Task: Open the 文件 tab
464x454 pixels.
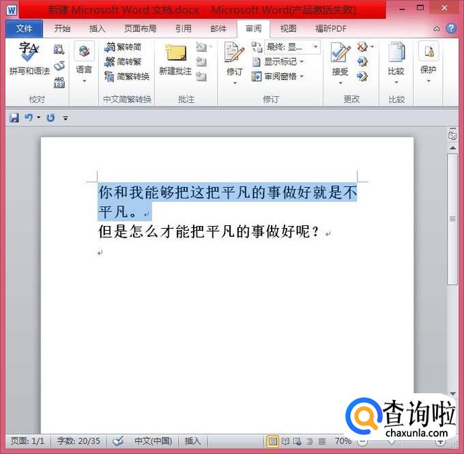Action: [25, 29]
